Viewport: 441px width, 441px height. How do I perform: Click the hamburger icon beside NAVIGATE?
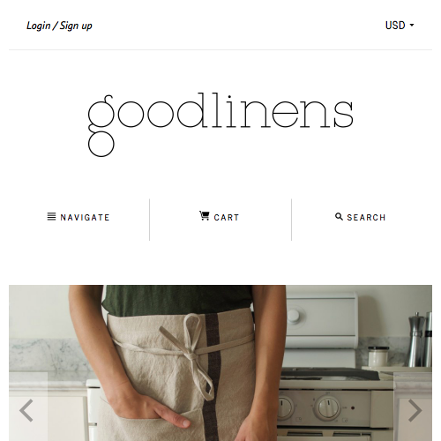(51, 216)
